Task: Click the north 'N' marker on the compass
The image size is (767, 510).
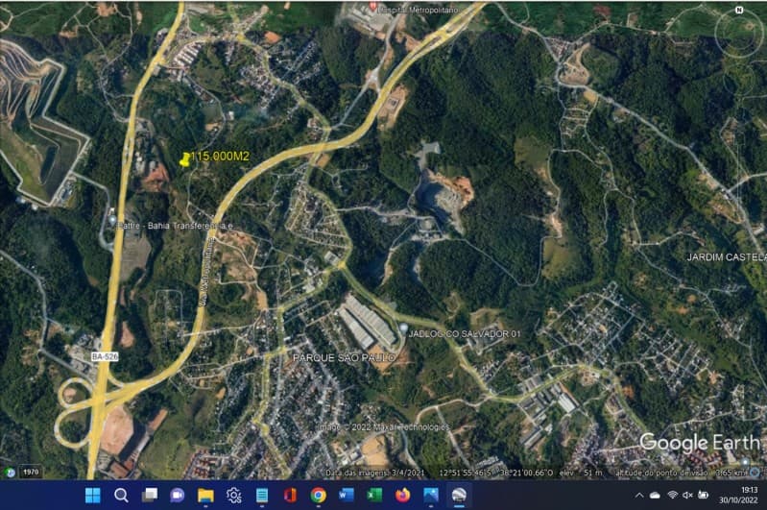Action: [739, 10]
